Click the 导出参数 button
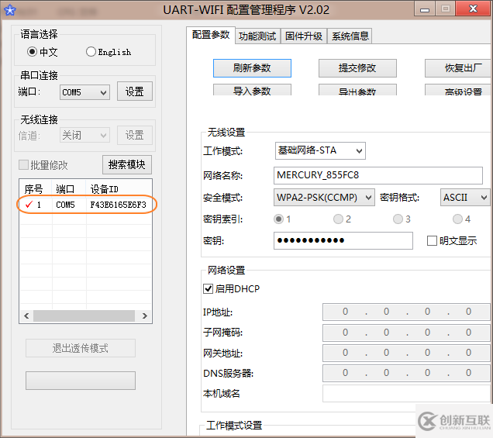 [x=357, y=90]
